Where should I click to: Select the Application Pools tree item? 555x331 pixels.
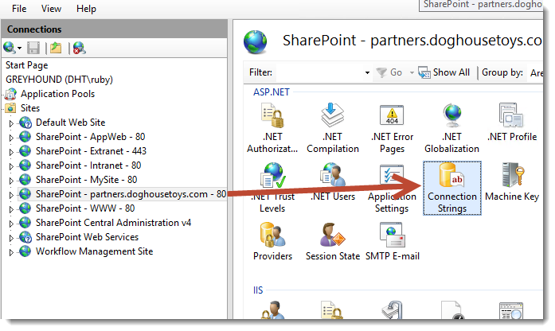(x=57, y=94)
